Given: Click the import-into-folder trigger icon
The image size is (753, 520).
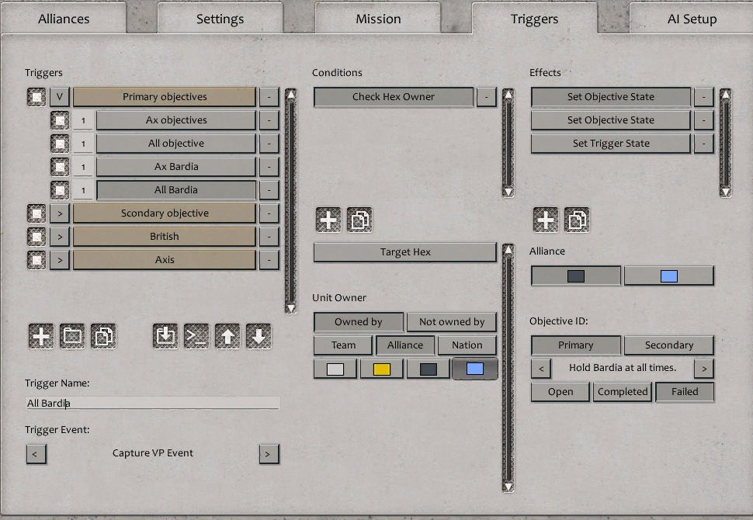Looking at the screenshot, I should [165, 335].
